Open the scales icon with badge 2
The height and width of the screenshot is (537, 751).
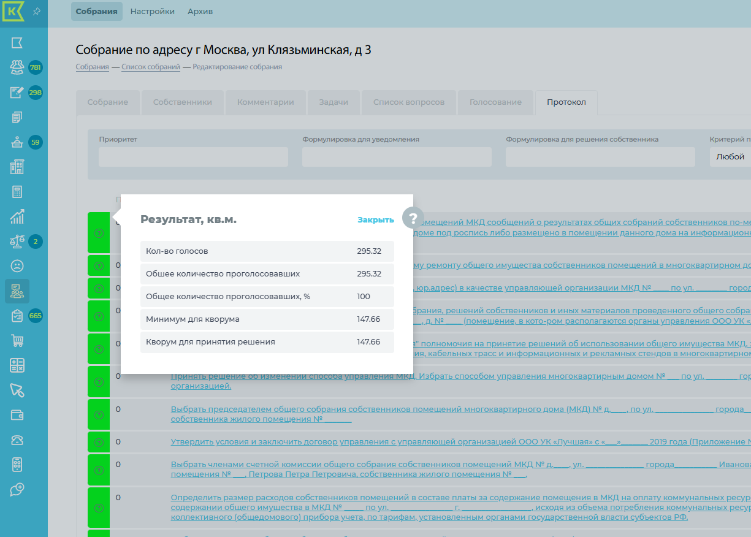point(17,242)
